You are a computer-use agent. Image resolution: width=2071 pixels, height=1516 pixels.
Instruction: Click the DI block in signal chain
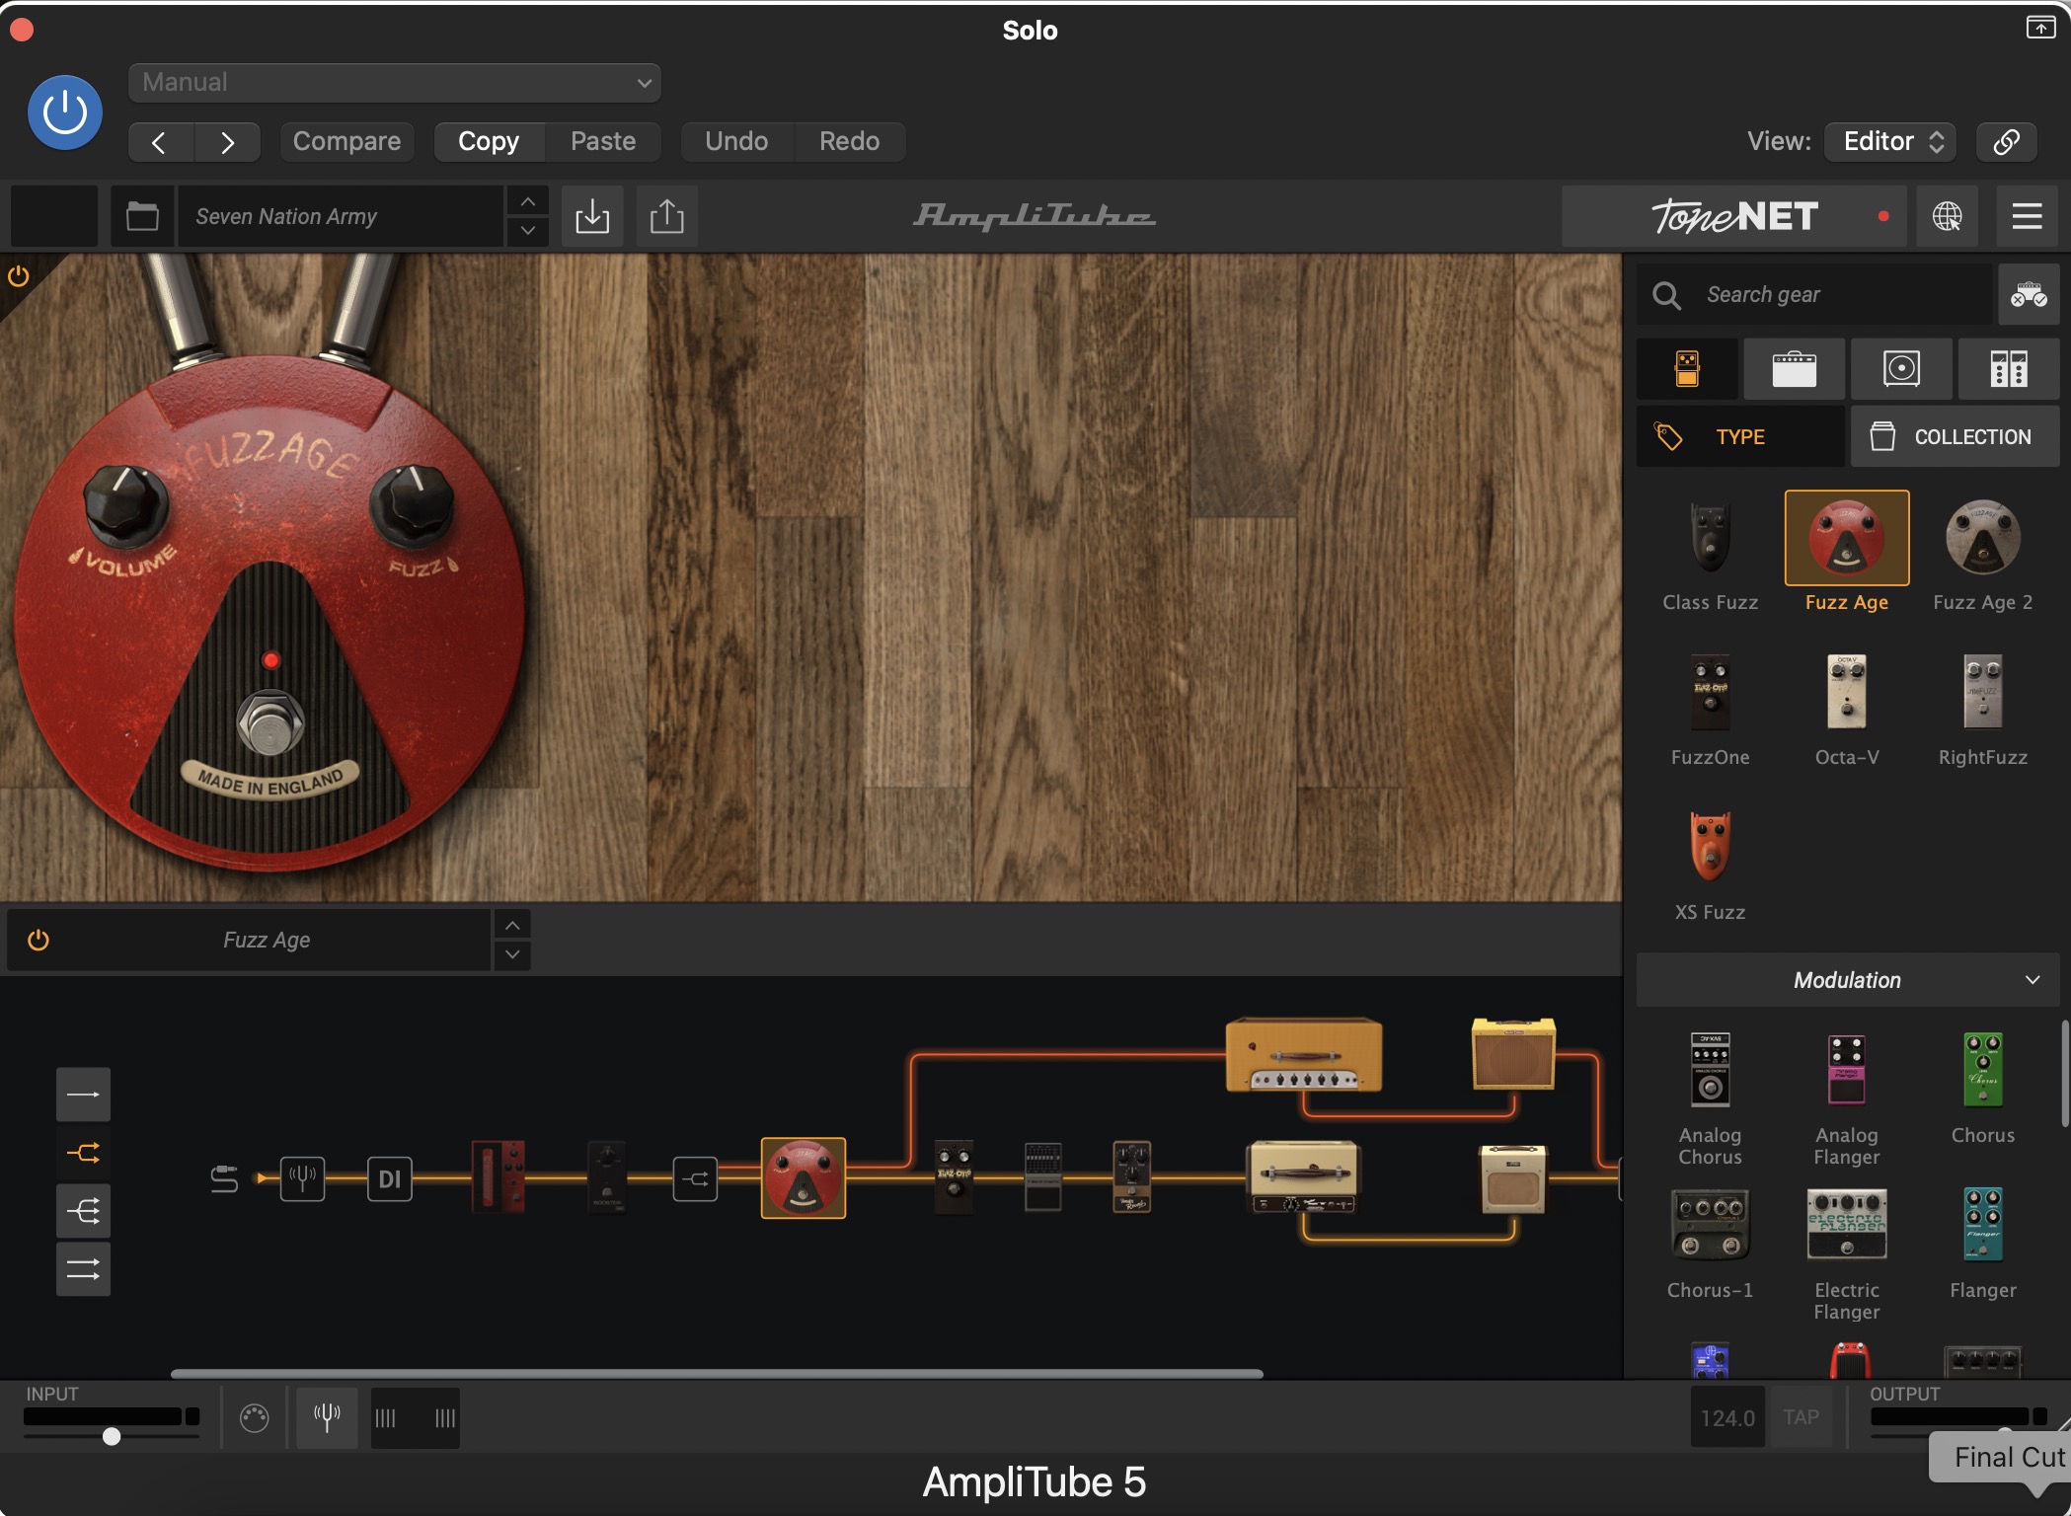pyautogui.click(x=390, y=1178)
